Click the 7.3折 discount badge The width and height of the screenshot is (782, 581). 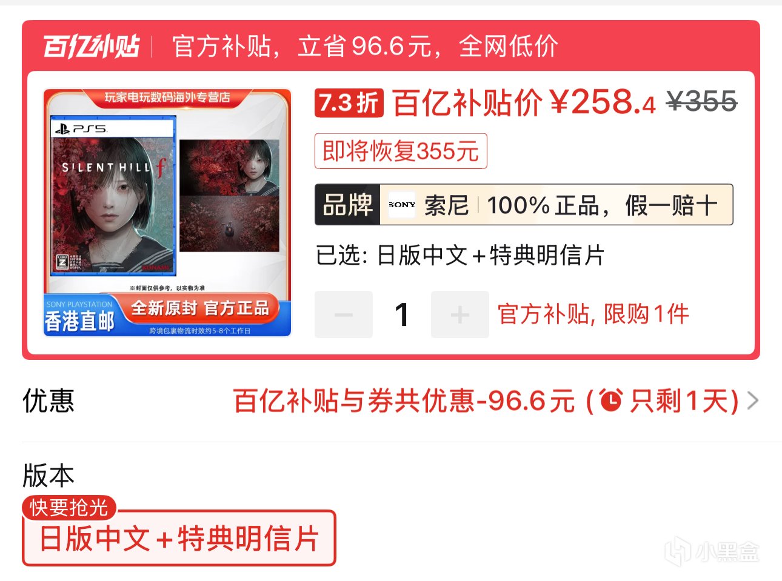(349, 102)
